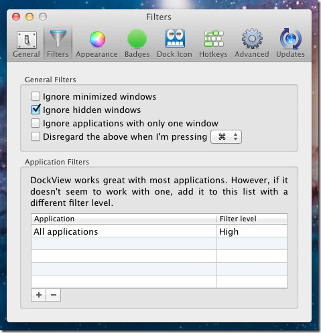Screen dimensions: 321x333
Task: Open the Badges preferences pane
Action: [137, 44]
